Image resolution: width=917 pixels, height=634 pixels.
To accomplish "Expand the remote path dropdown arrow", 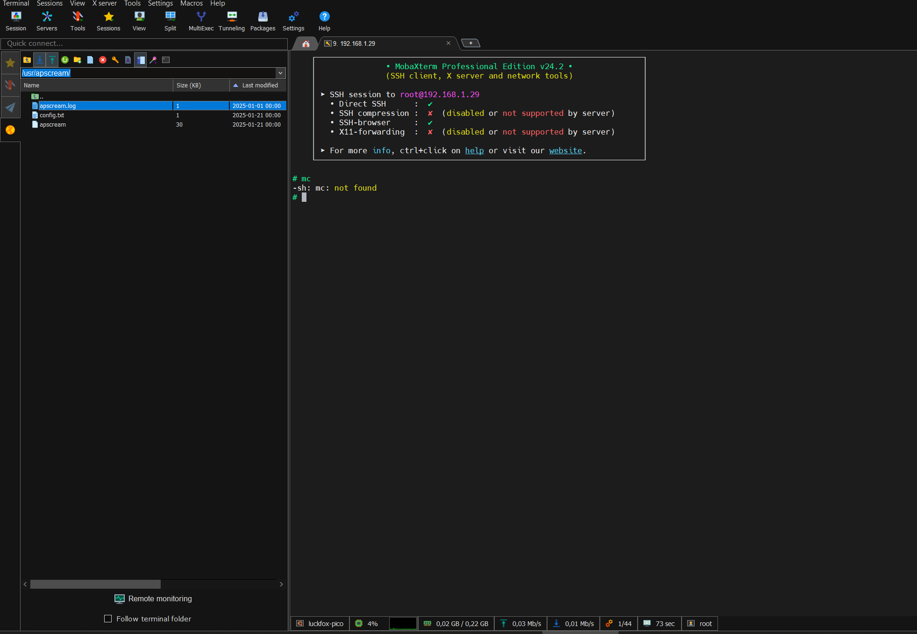I will click(280, 73).
